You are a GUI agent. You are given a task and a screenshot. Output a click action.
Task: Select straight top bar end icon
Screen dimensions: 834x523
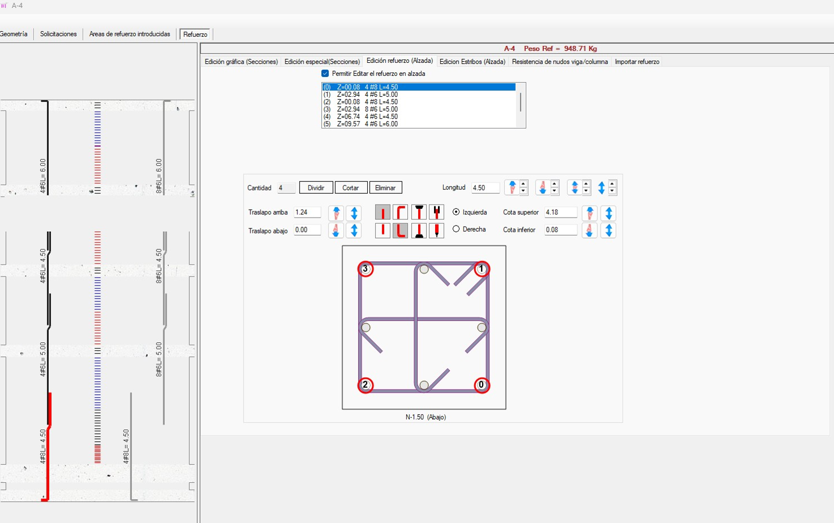click(382, 212)
